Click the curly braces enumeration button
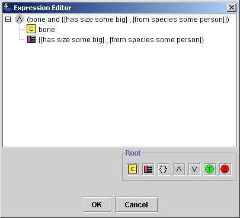240x218 pixels. click(164, 169)
